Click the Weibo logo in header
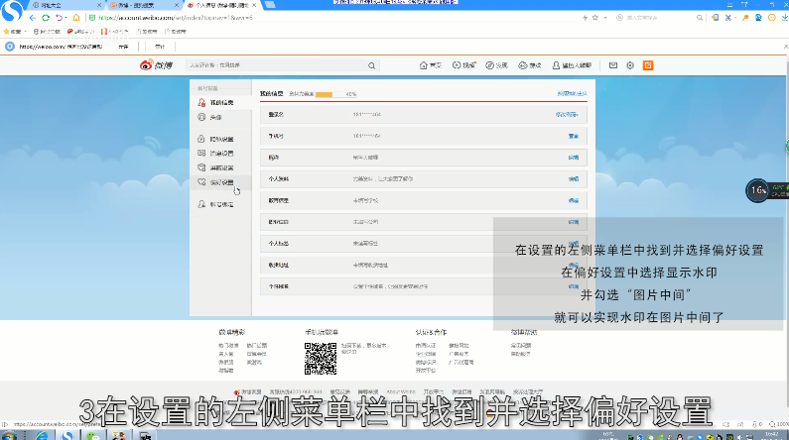The width and height of the screenshot is (789, 440). click(156, 65)
